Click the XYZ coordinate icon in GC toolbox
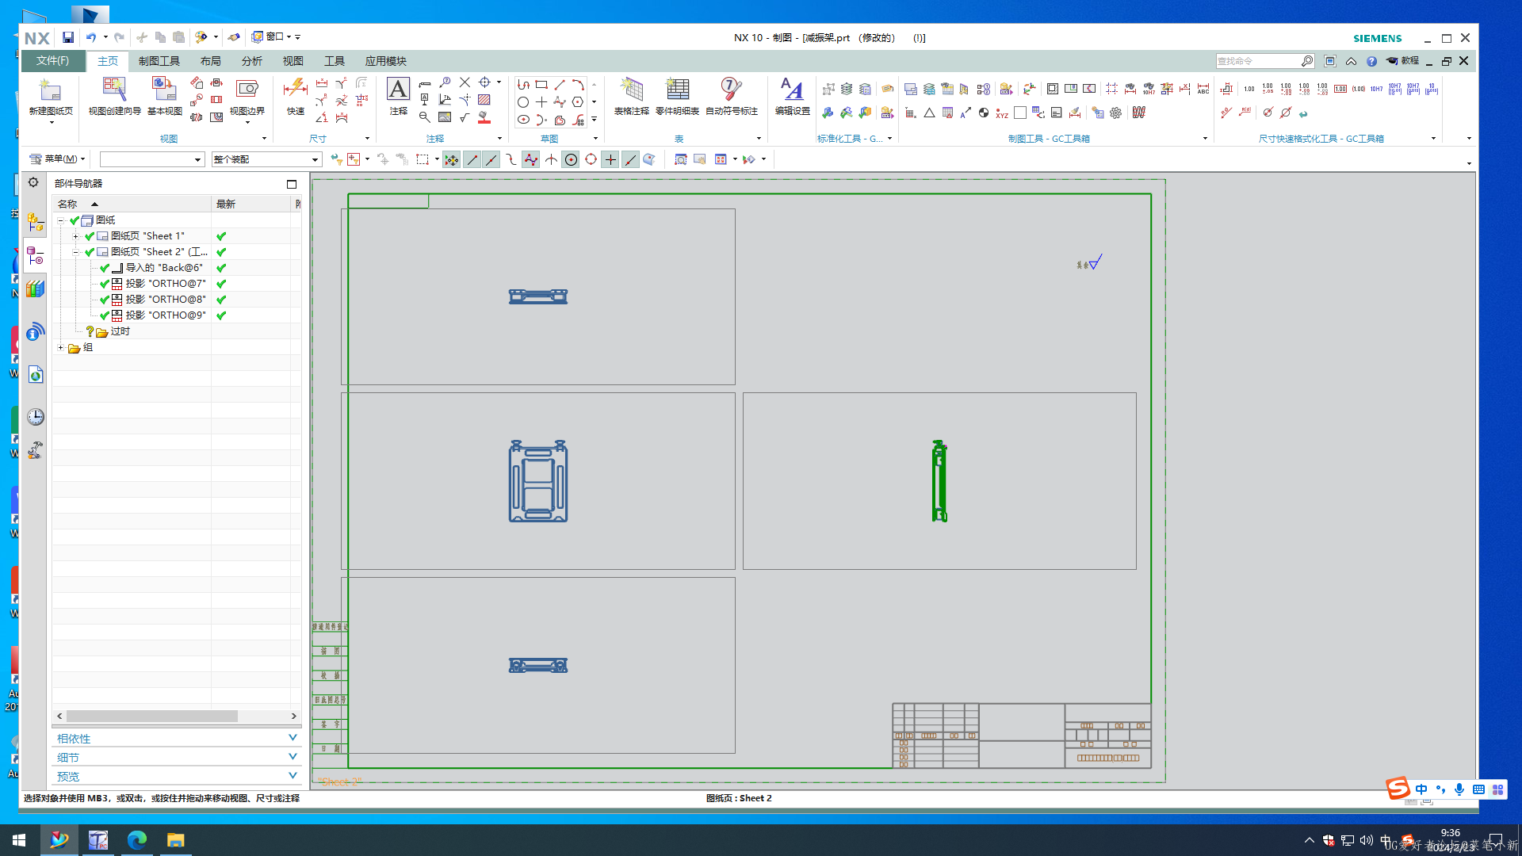Screen dimensions: 1522x856 [x=1002, y=113]
